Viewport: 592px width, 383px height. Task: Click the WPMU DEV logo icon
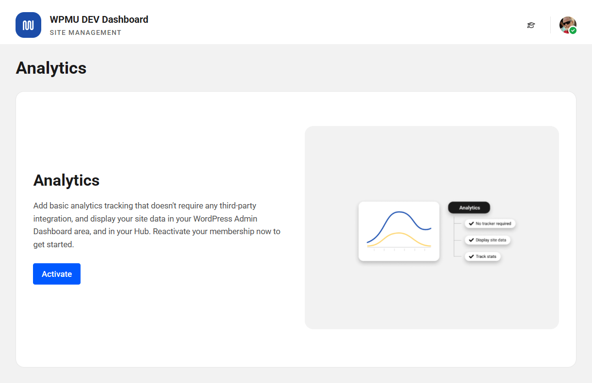coord(28,25)
